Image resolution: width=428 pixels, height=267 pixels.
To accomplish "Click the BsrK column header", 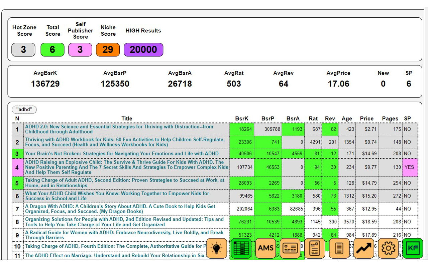I will pos(242,118).
